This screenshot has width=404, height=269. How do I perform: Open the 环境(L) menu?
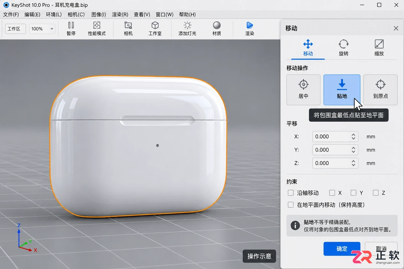click(54, 15)
